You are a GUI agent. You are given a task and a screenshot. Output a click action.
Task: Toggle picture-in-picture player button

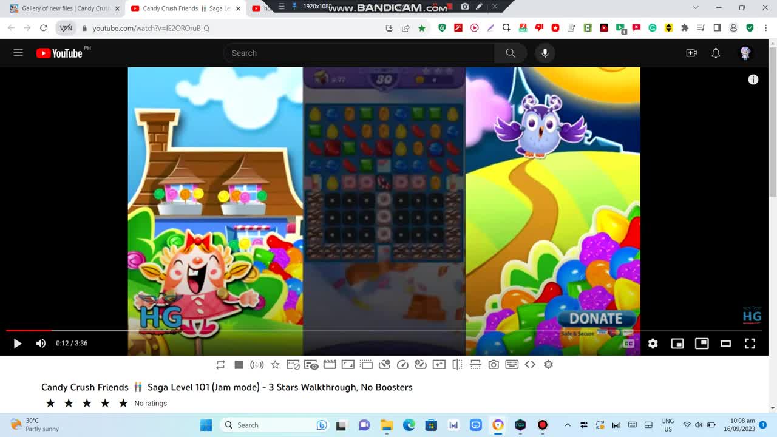coord(702,344)
